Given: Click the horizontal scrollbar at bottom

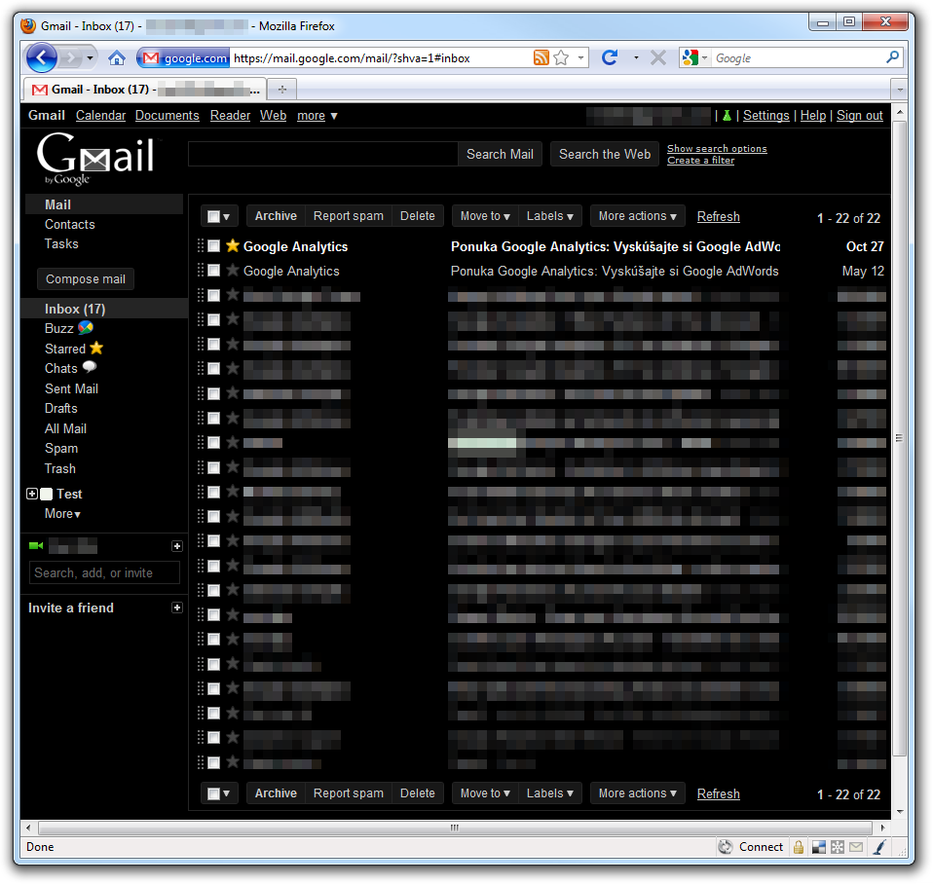Looking at the screenshot, I should tap(454, 828).
